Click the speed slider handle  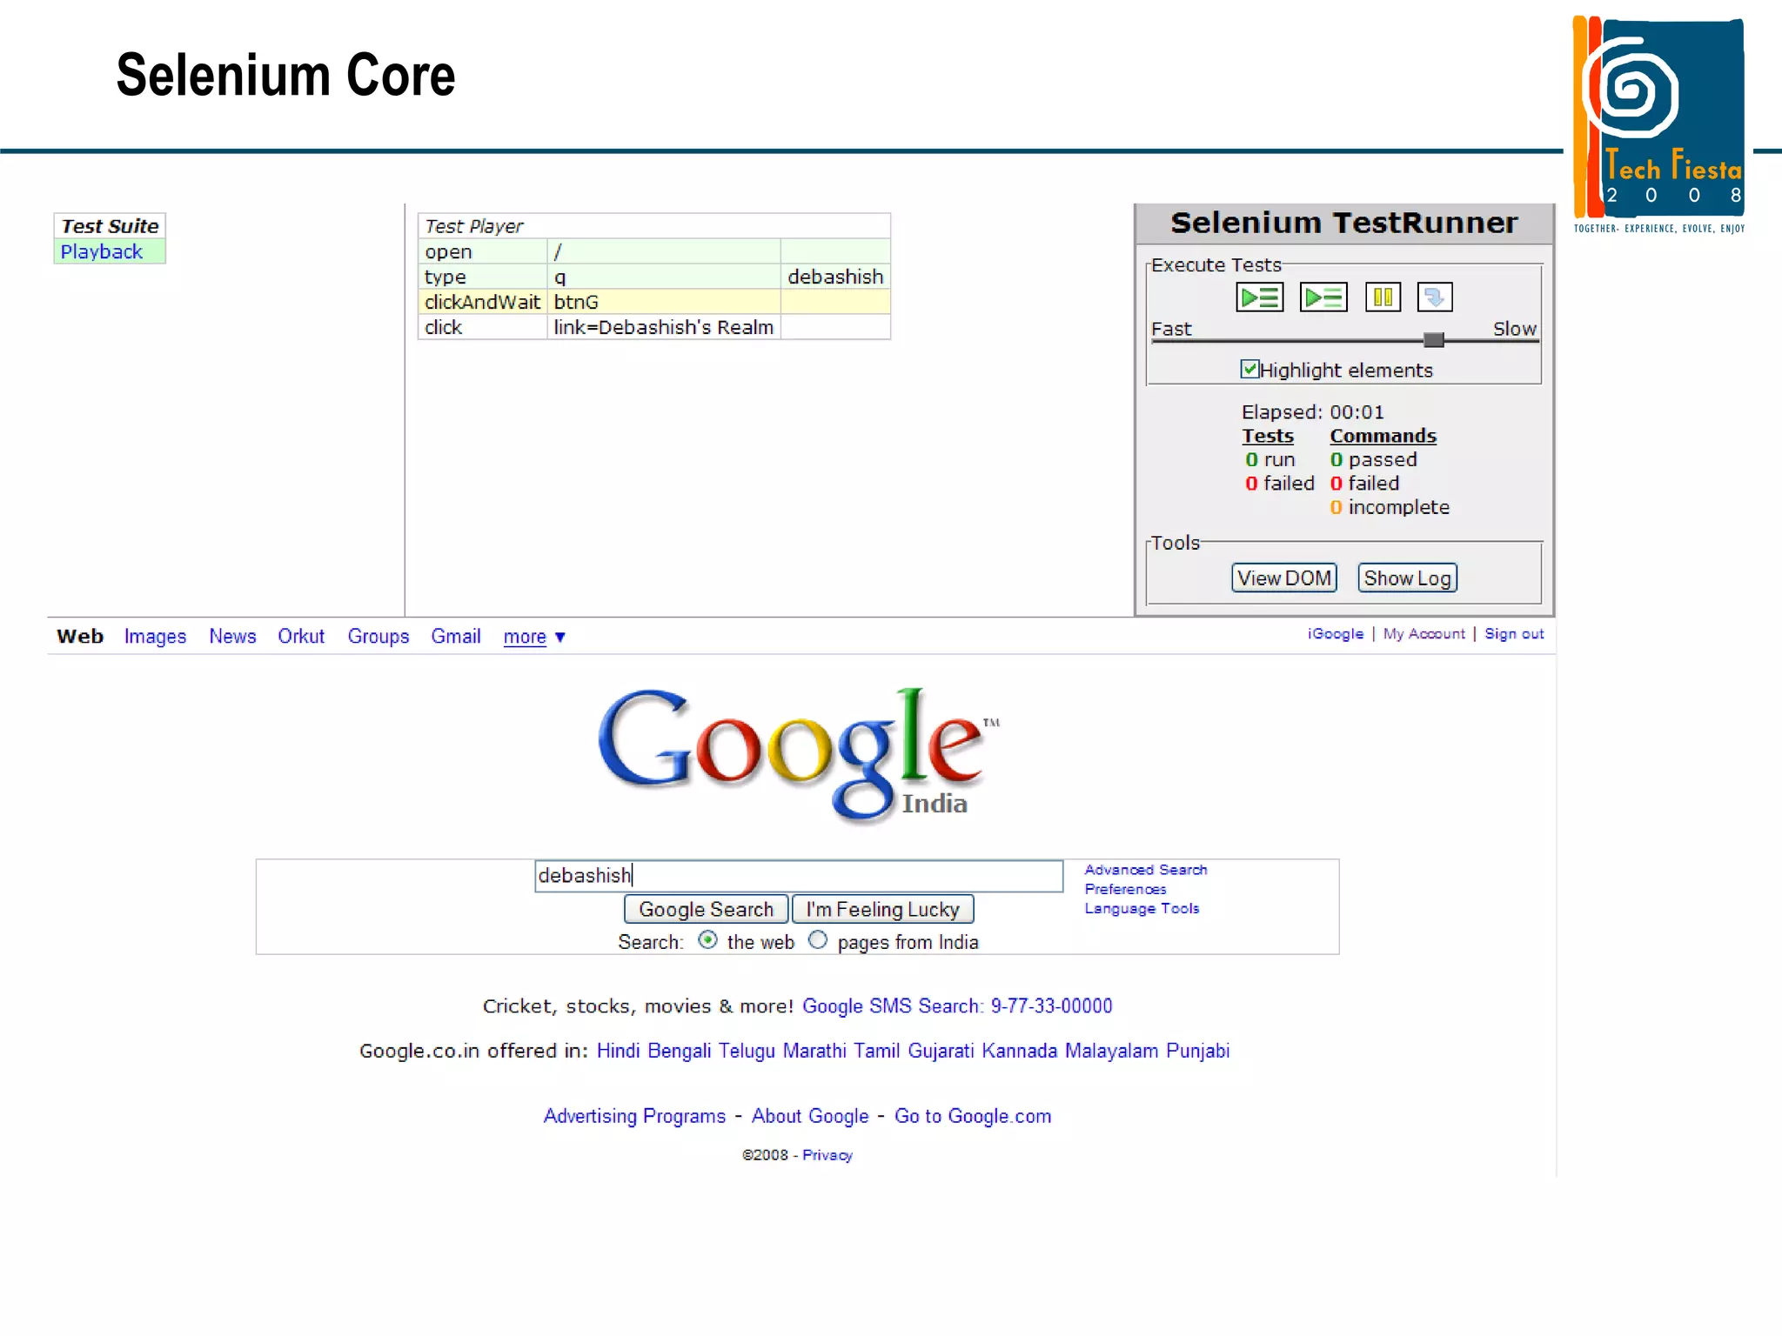tap(1433, 340)
